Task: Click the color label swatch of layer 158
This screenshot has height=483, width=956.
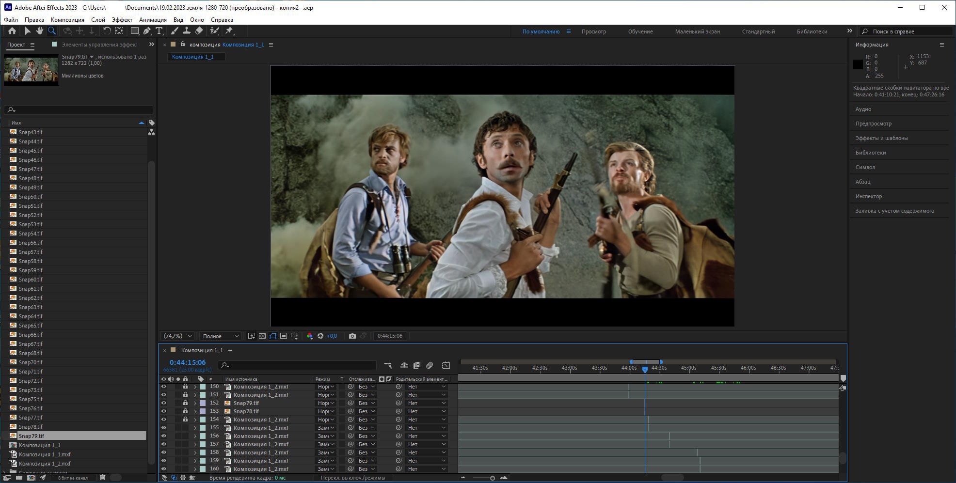Action: (203, 452)
